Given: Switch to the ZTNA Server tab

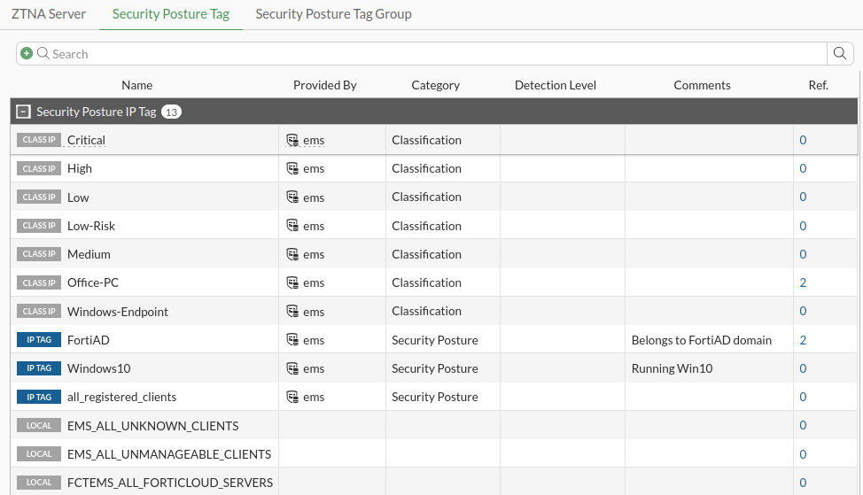Looking at the screenshot, I should [49, 14].
